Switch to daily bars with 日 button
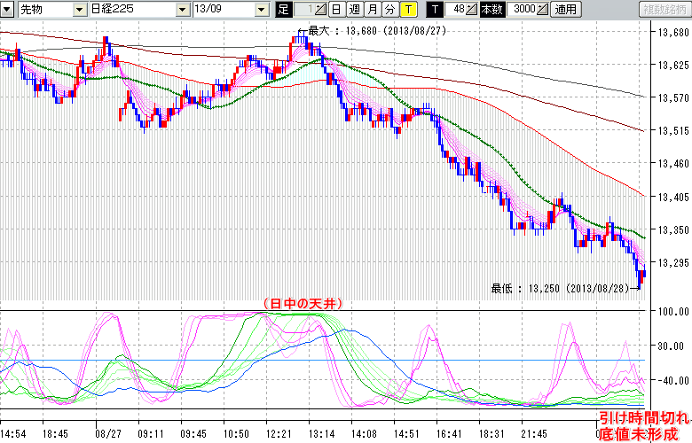This screenshot has width=692, height=443. point(335,10)
